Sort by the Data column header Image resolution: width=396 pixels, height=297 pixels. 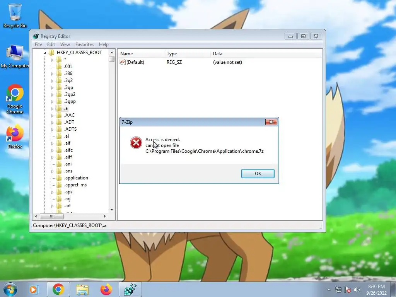coord(266,53)
